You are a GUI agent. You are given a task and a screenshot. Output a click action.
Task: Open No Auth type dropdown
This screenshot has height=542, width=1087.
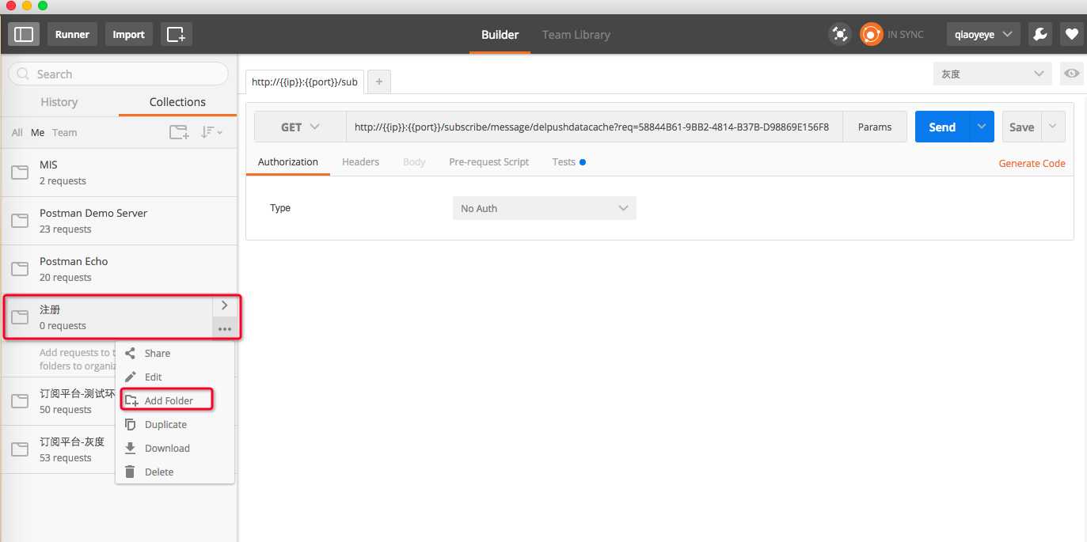[x=544, y=208]
